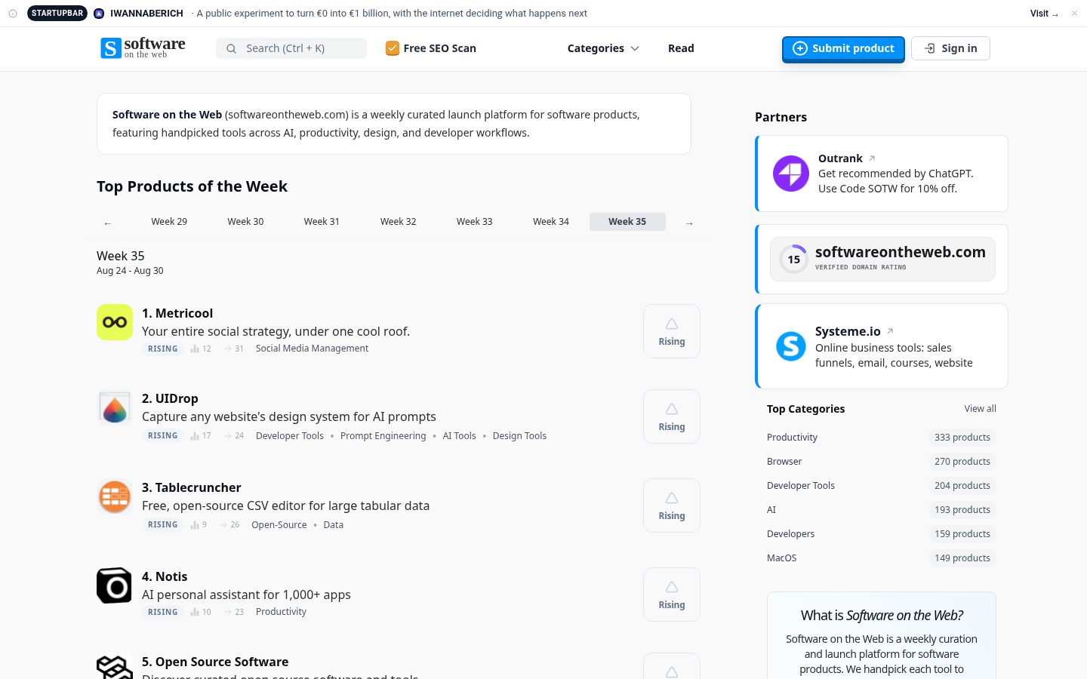Image resolution: width=1087 pixels, height=679 pixels.
Task: Click the Outrank purple logo
Action: [x=791, y=174]
